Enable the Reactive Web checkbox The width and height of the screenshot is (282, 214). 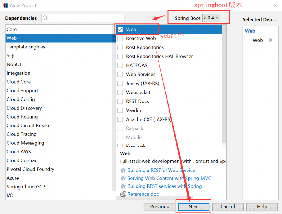point(120,38)
